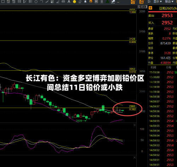Click the export arrow icon

pos(113,1)
